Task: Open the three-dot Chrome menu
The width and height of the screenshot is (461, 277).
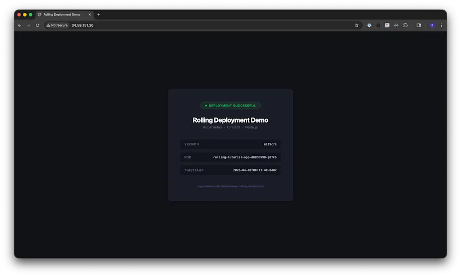Action: click(x=441, y=25)
